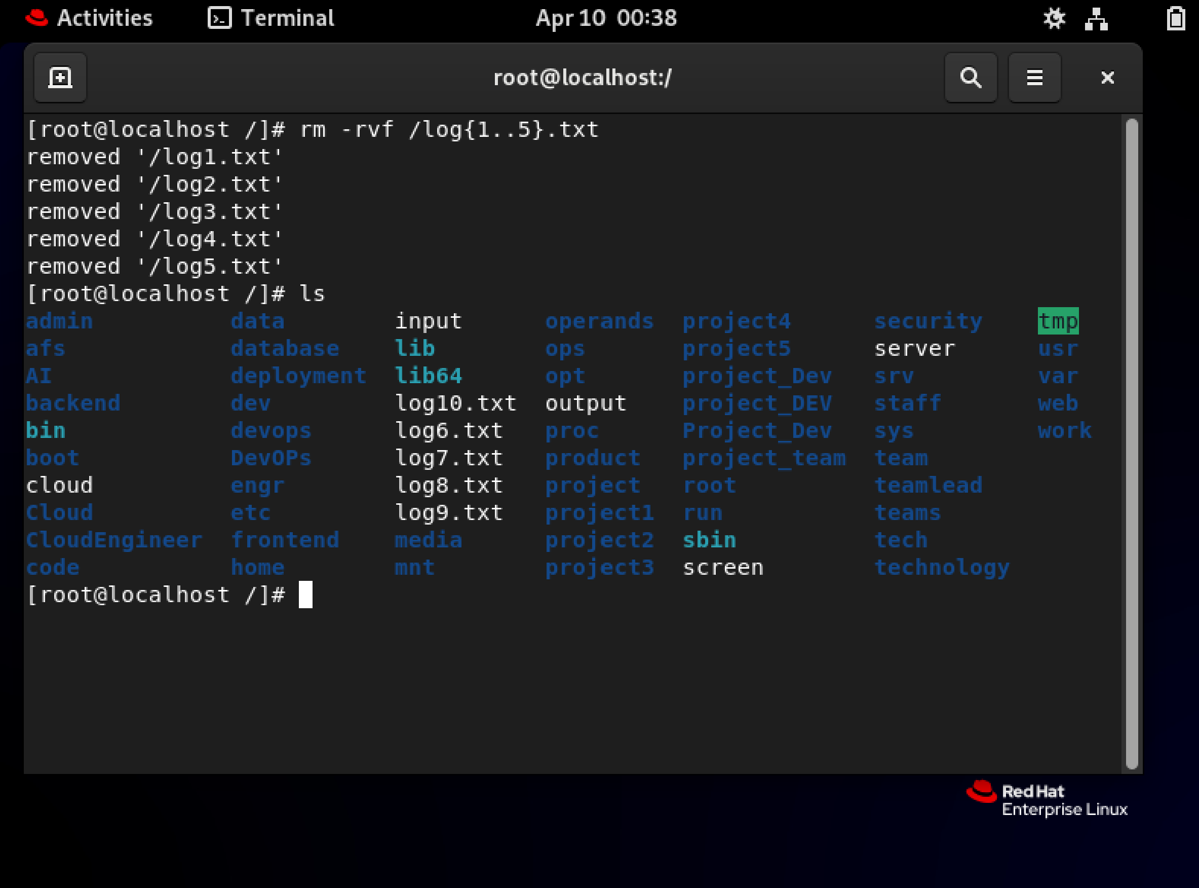
Task: Click the 'work' directory name
Action: [1065, 431]
